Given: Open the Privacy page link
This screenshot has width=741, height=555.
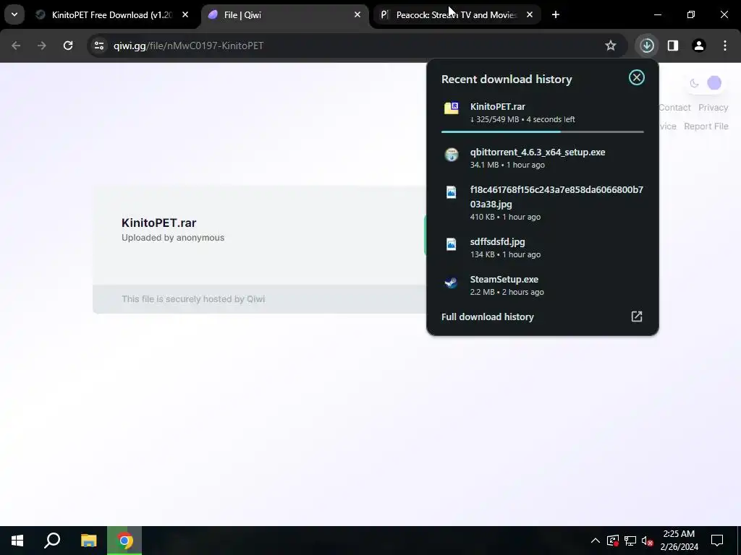Looking at the screenshot, I should (713, 108).
